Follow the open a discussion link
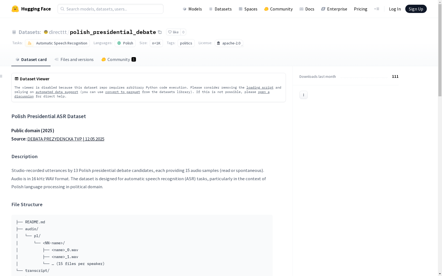442x276 pixels. pos(264,92)
